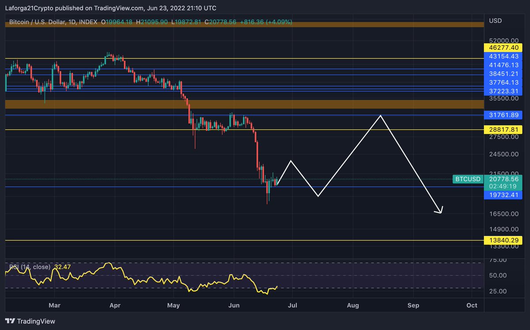Select the orange supply zone below 35500
The width and height of the screenshot is (530, 330).
244,104
